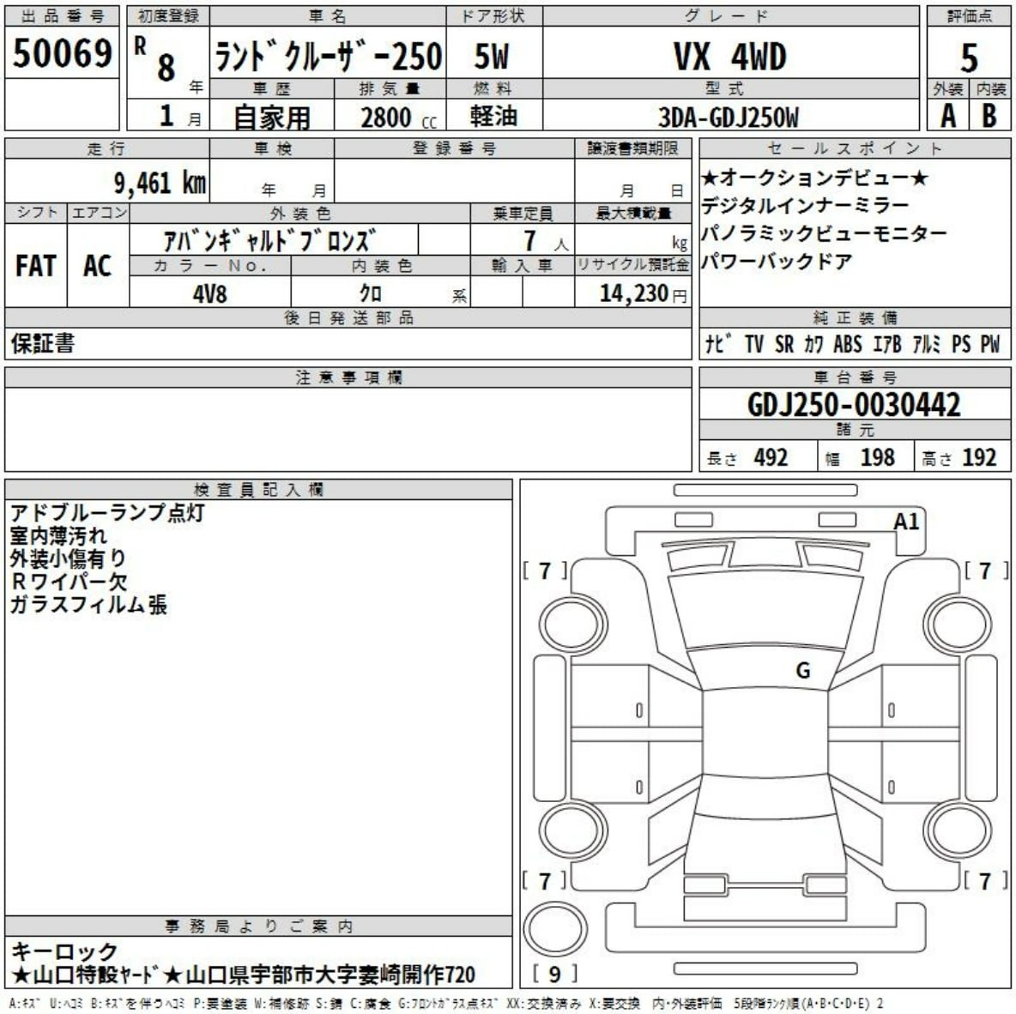The width and height of the screenshot is (1016, 1014).
Task: Click the vehicle history 自家用
Action: (x=272, y=118)
